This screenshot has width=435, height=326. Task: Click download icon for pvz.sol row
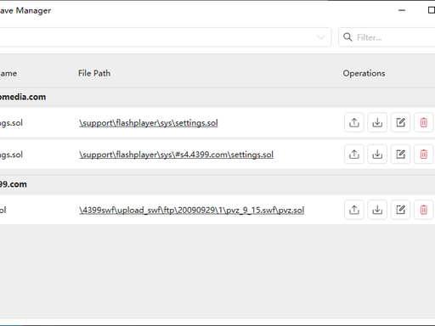coord(377,210)
